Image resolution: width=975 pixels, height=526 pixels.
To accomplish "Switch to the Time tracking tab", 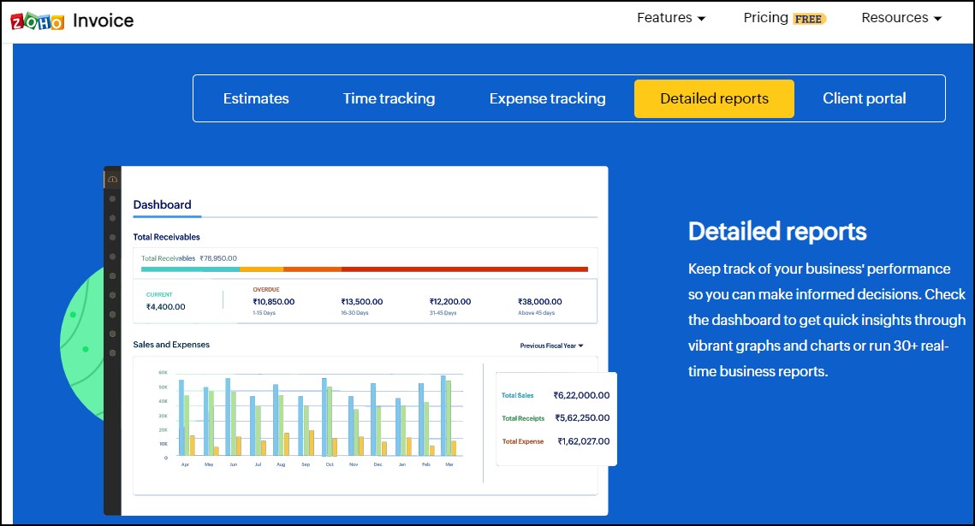I will coord(389,98).
